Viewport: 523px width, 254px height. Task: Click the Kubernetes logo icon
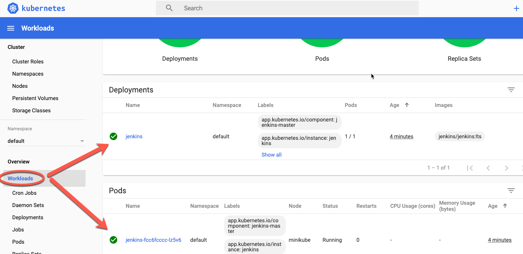pyautogui.click(x=13, y=8)
